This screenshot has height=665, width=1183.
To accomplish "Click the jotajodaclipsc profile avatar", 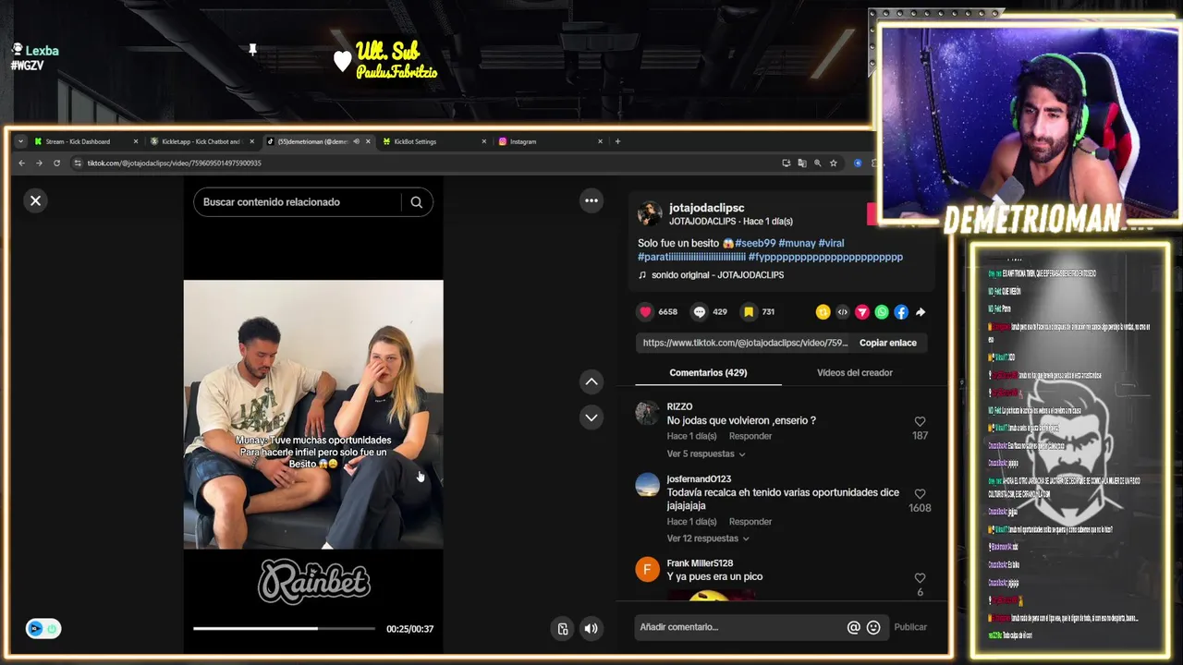I will 650,213.
